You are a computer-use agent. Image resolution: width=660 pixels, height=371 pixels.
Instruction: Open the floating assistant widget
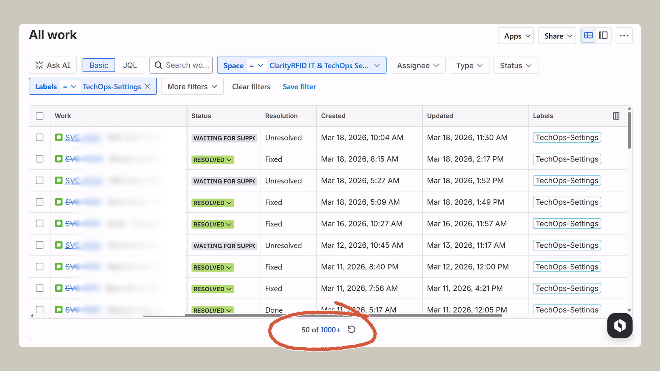620,325
